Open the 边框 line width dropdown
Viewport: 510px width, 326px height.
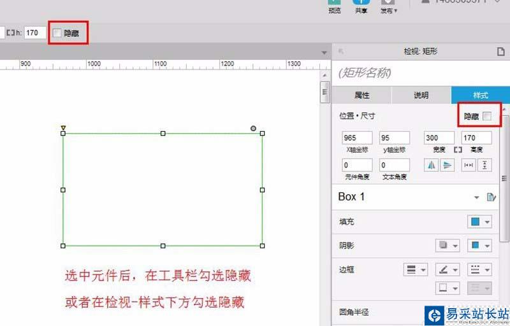(x=416, y=269)
